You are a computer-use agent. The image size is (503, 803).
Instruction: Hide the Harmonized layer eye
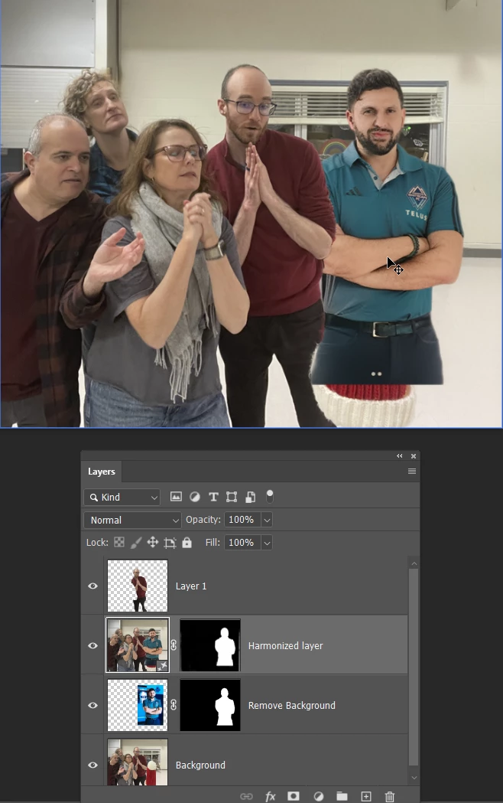(92, 645)
